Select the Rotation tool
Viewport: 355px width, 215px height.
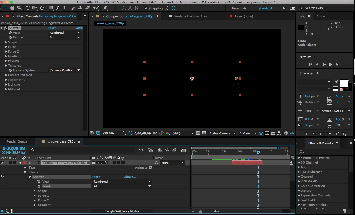click(28, 8)
